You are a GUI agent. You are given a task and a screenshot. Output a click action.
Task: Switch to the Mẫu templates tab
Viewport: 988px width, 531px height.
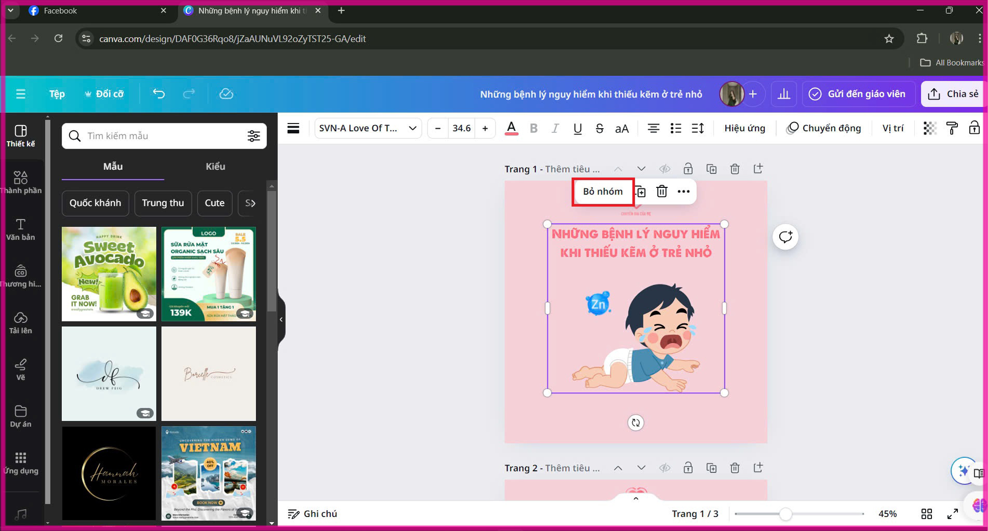click(x=113, y=167)
